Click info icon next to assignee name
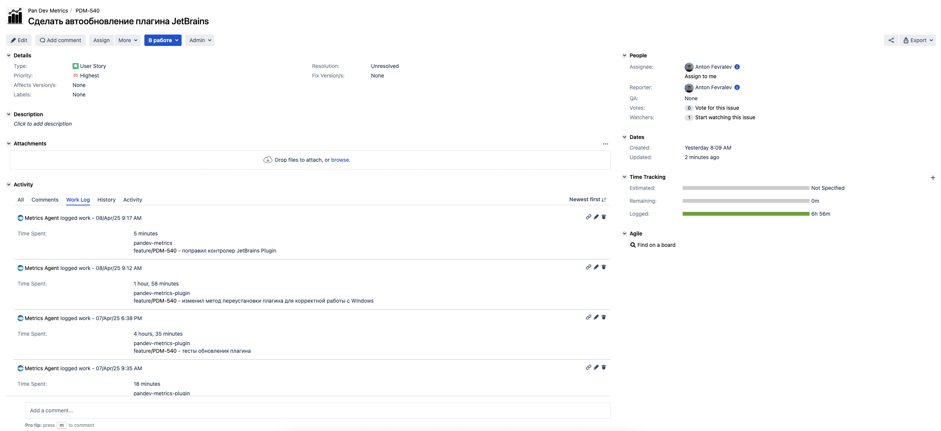Image resolution: width=941 pixels, height=431 pixels. coord(737,67)
